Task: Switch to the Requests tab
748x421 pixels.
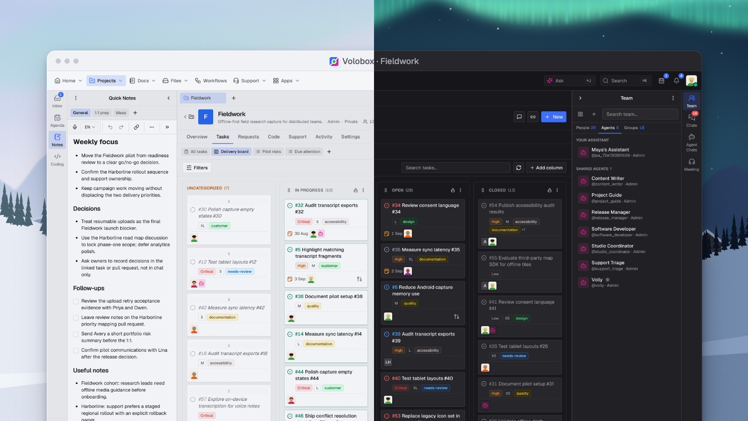Action: [248, 137]
